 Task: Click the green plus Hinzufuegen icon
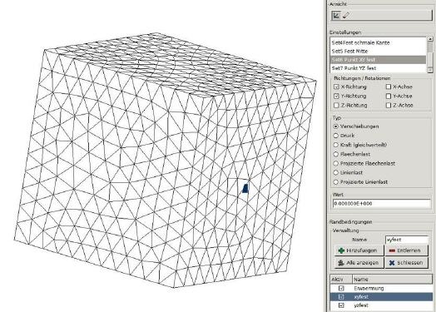[x=341, y=250]
